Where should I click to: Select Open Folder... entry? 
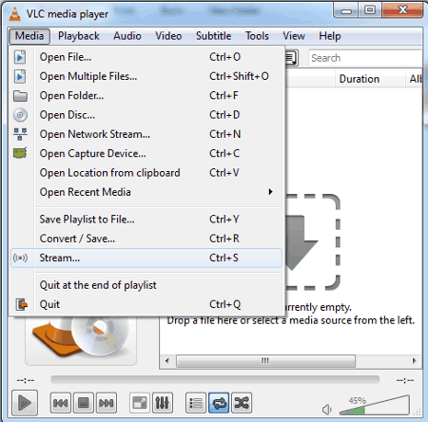(146, 96)
